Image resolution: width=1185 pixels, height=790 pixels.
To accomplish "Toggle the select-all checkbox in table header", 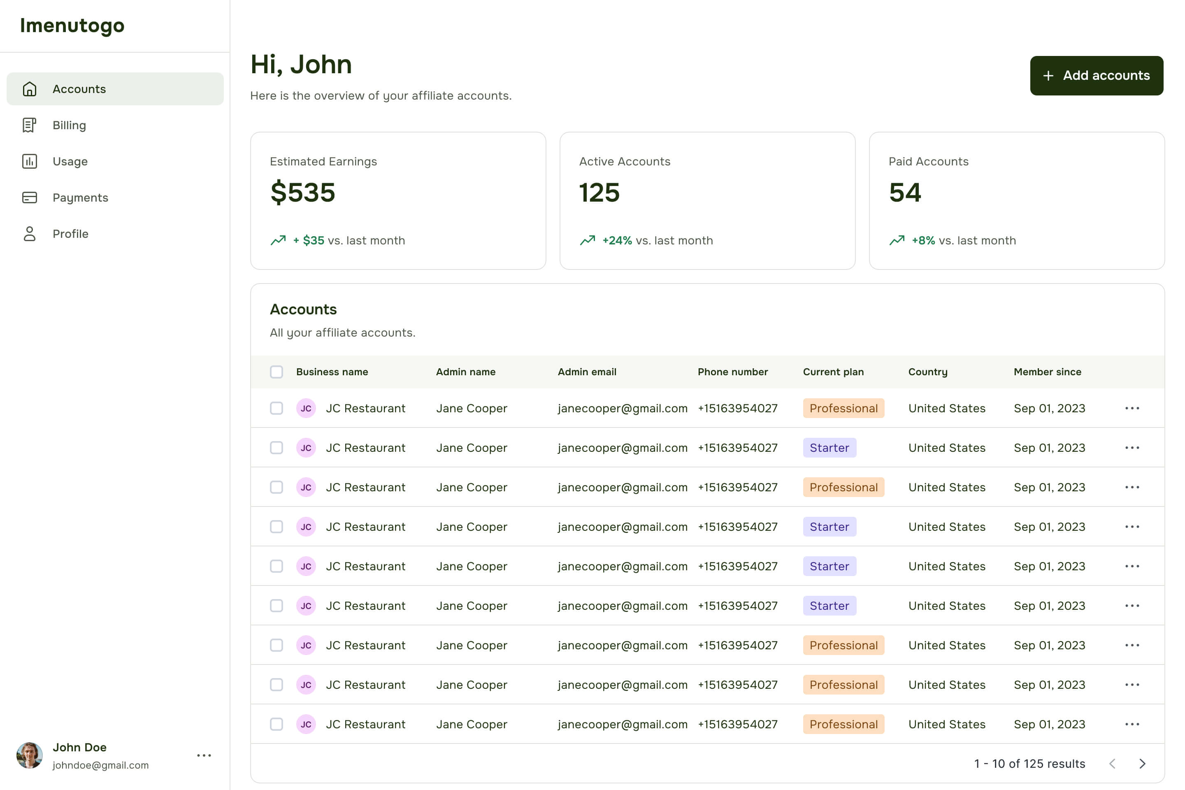I will [x=276, y=372].
